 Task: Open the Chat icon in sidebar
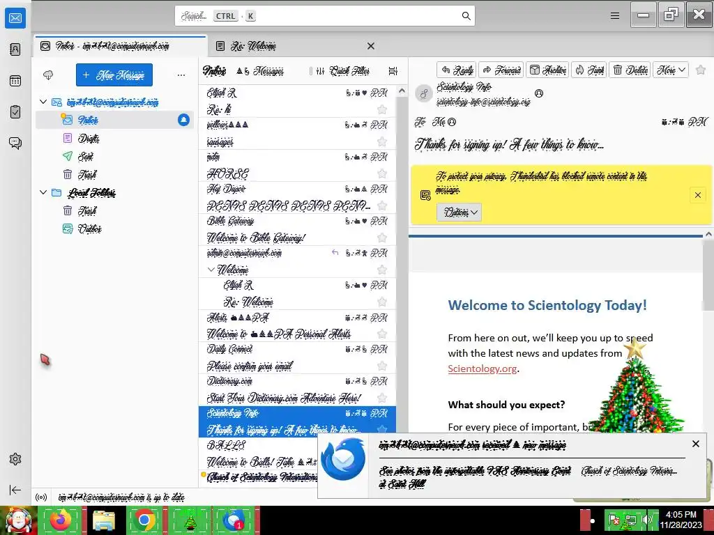pyautogui.click(x=15, y=143)
